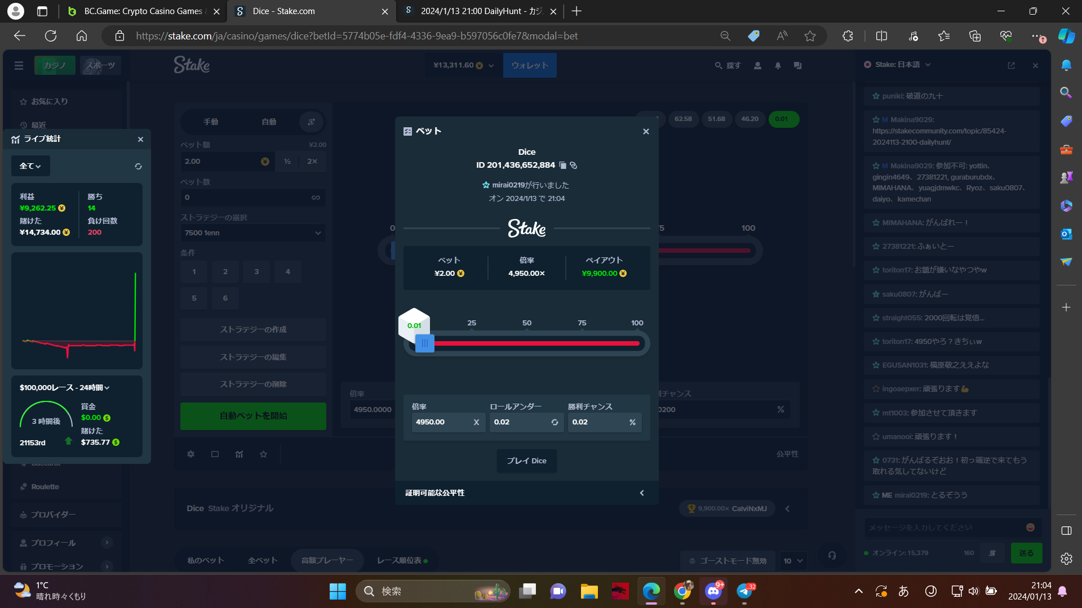Click 自動ベットを開始 green button
1082x608 pixels.
pyautogui.click(x=253, y=416)
